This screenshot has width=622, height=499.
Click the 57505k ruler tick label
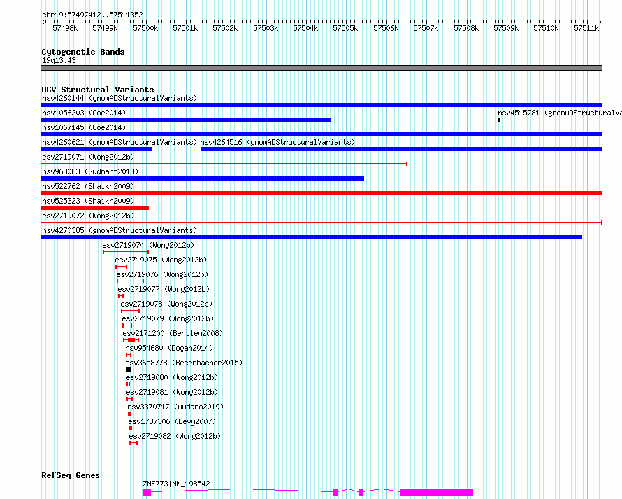[x=345, y=28]
